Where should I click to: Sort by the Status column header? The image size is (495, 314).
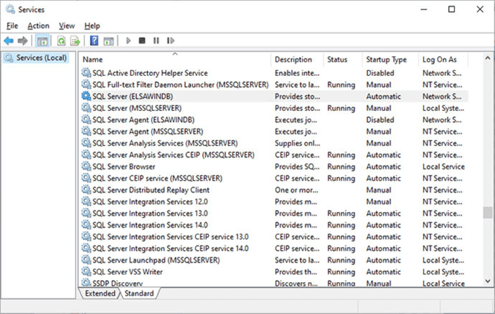point(343,59)
